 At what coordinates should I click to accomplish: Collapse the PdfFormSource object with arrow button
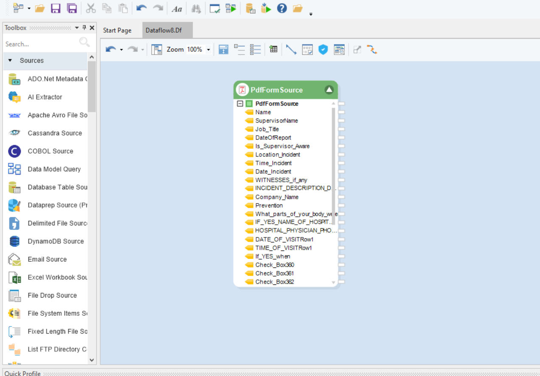point(329,89)
